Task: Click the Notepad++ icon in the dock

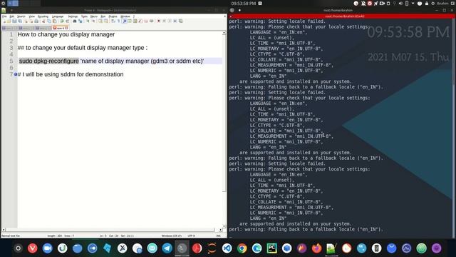Action: click(x=331, y=248)
